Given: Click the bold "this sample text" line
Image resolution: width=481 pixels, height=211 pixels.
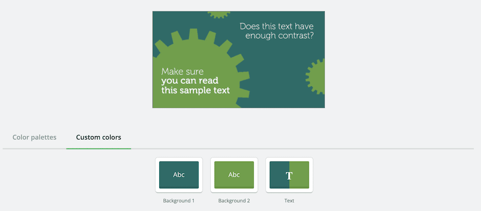Looking at the screenshot, I should pyautogui.click(x=195, y=90).
